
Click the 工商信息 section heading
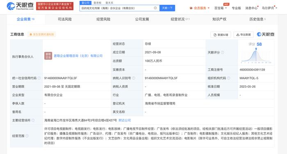click(x=17, y=34)
